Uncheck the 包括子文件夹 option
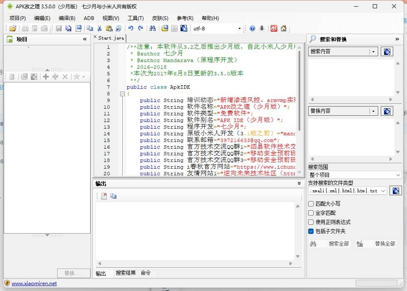This screenshot has height=291, width=407. tap(311, 231)
